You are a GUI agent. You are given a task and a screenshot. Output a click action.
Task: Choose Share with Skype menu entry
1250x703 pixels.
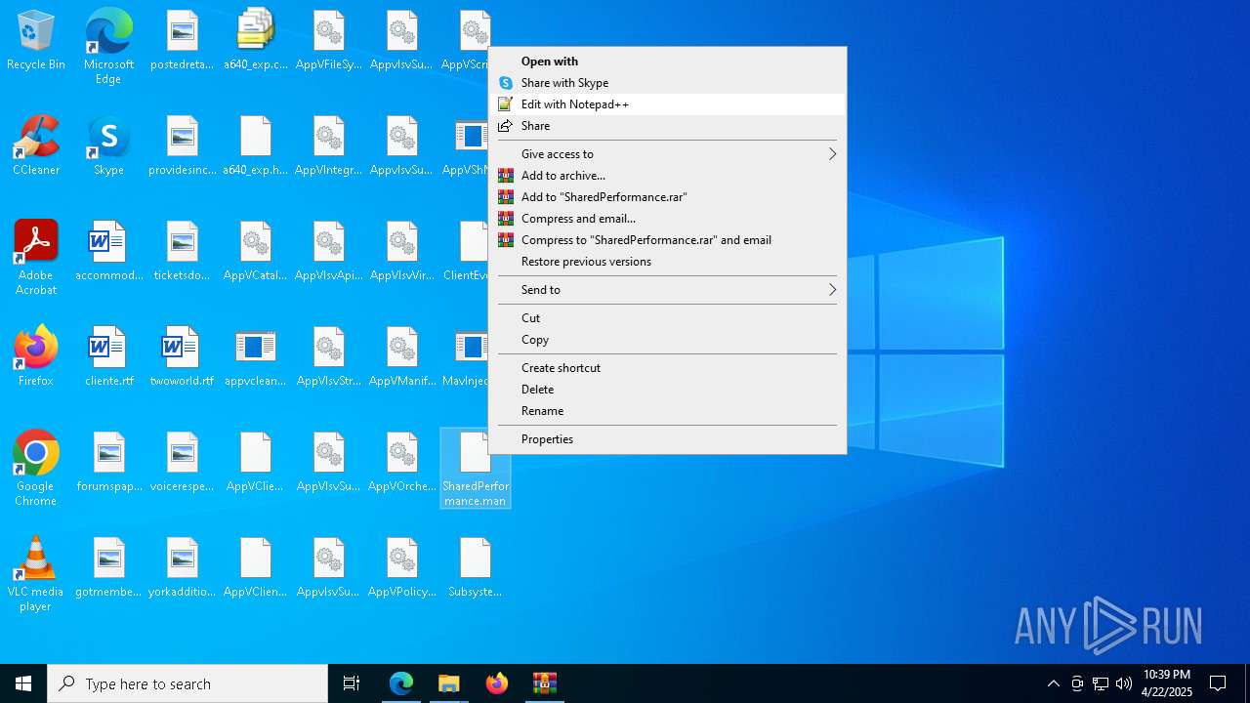click(x=667, y=83)
